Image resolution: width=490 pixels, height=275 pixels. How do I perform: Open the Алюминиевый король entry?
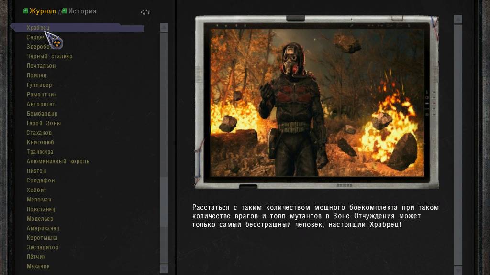point(58,161)
